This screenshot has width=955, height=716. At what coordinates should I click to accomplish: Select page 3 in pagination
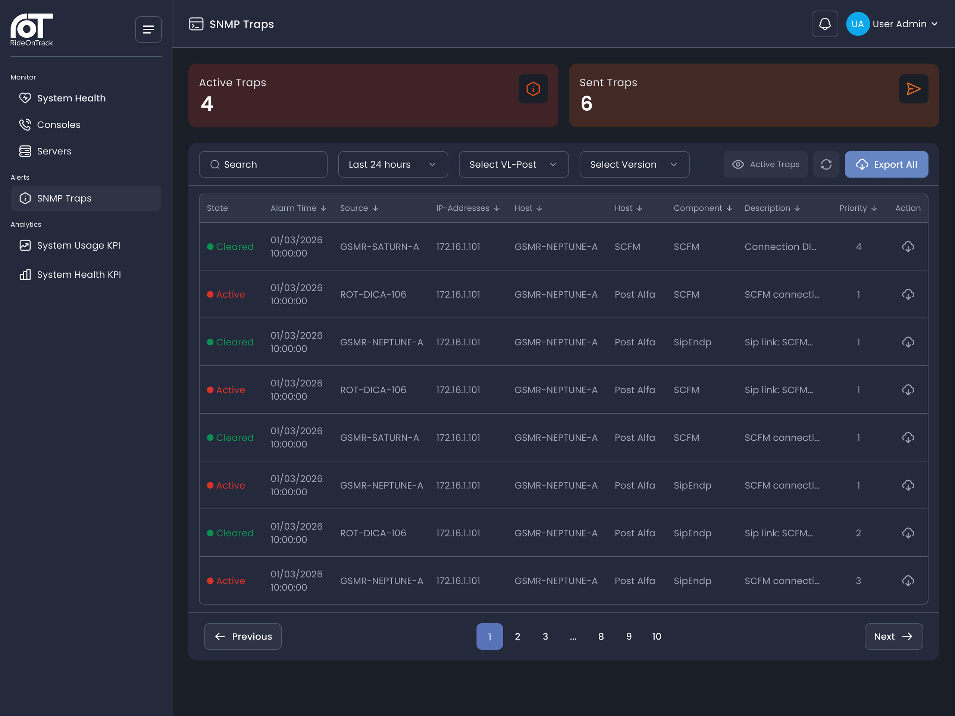[545, 636]
